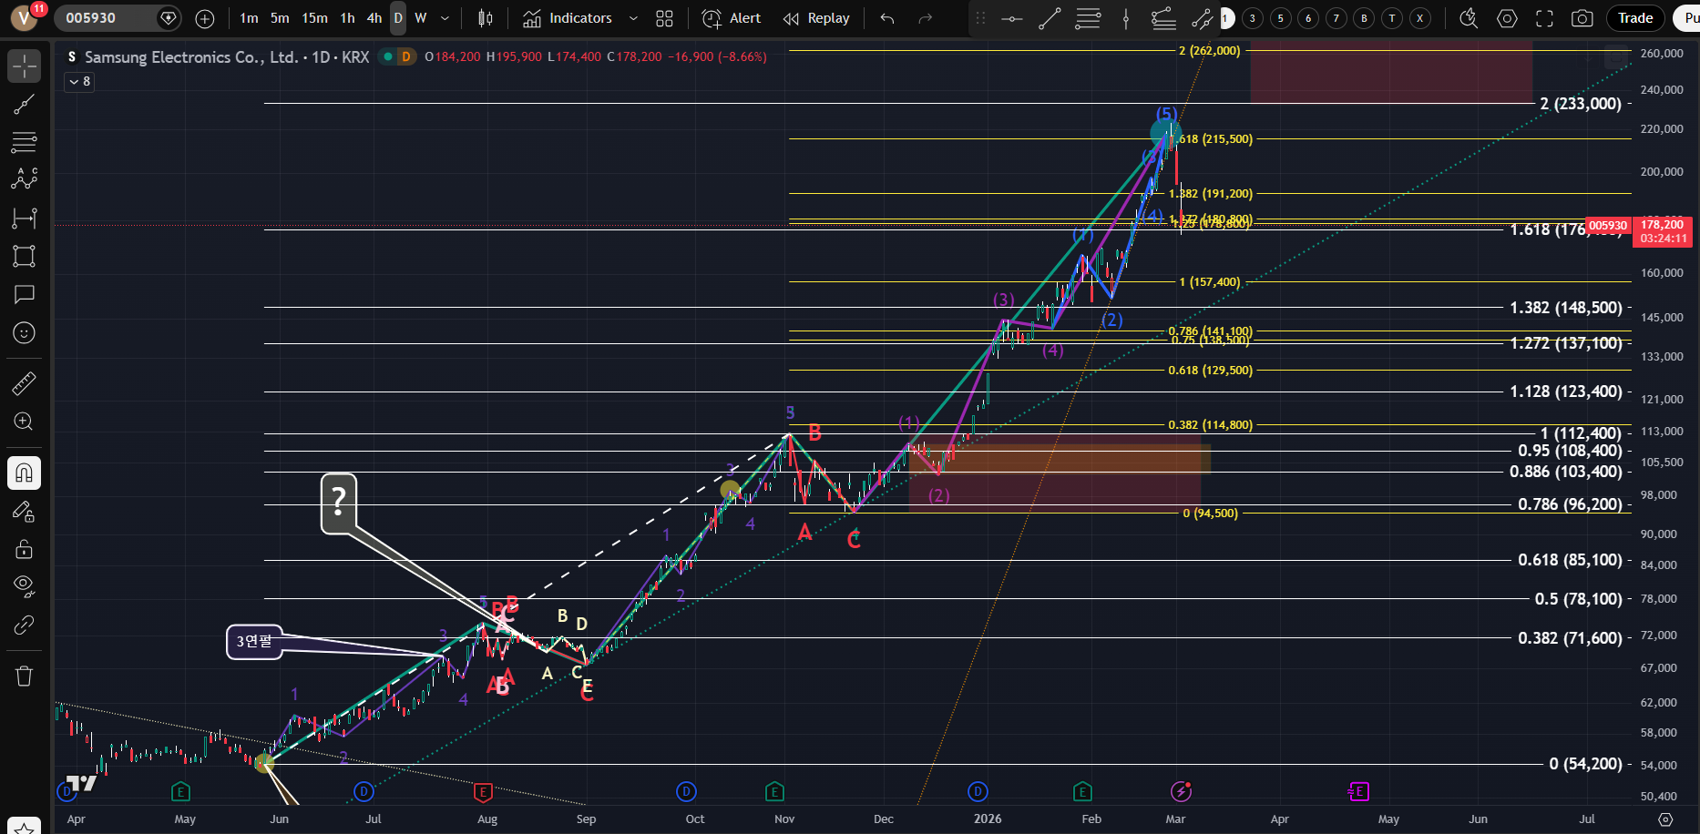
Task: Pick the ruler measure tool
Action: 24,383
